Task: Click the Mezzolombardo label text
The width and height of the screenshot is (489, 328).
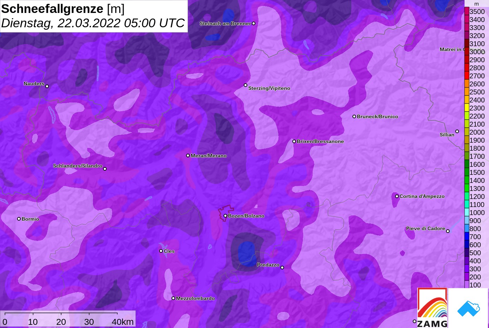Action: 195,298
